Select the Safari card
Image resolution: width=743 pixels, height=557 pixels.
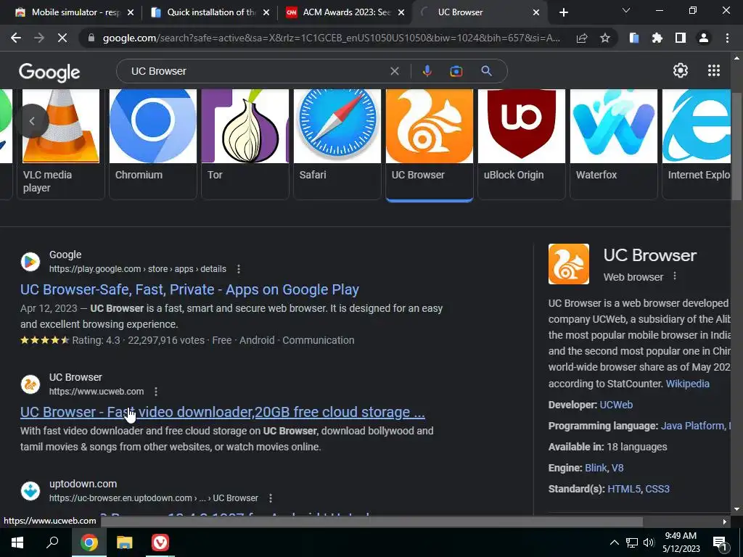coord(337,144)
